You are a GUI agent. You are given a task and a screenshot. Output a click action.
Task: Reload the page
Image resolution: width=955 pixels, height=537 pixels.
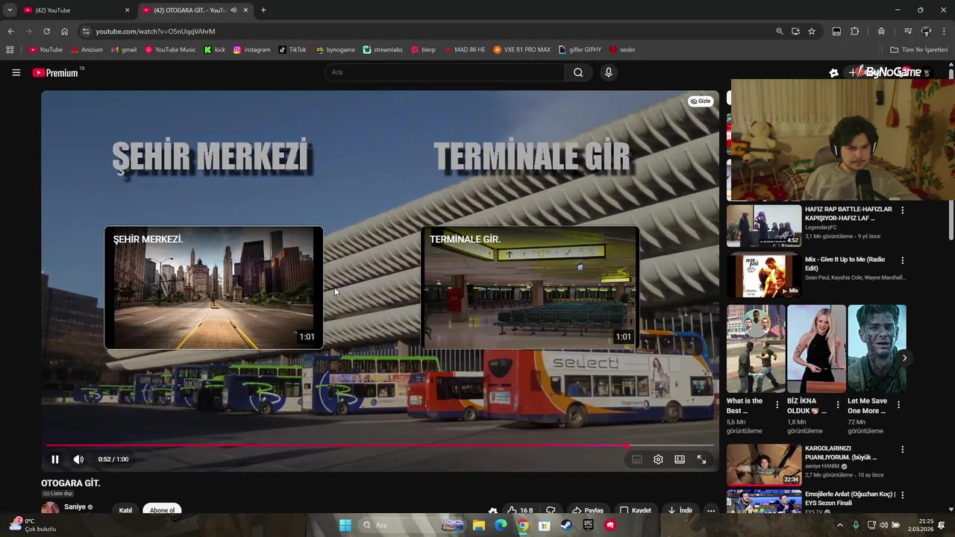46,31
